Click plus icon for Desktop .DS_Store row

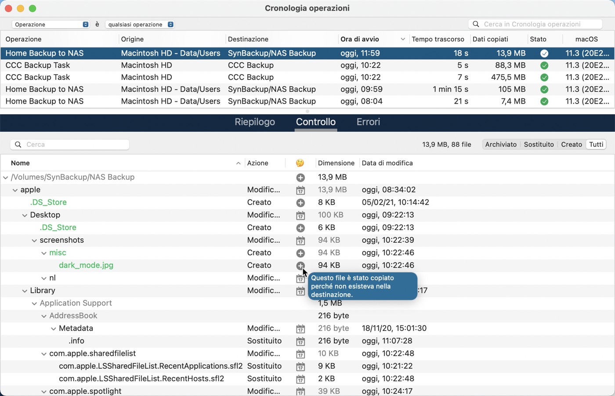(x=300, y=228)
